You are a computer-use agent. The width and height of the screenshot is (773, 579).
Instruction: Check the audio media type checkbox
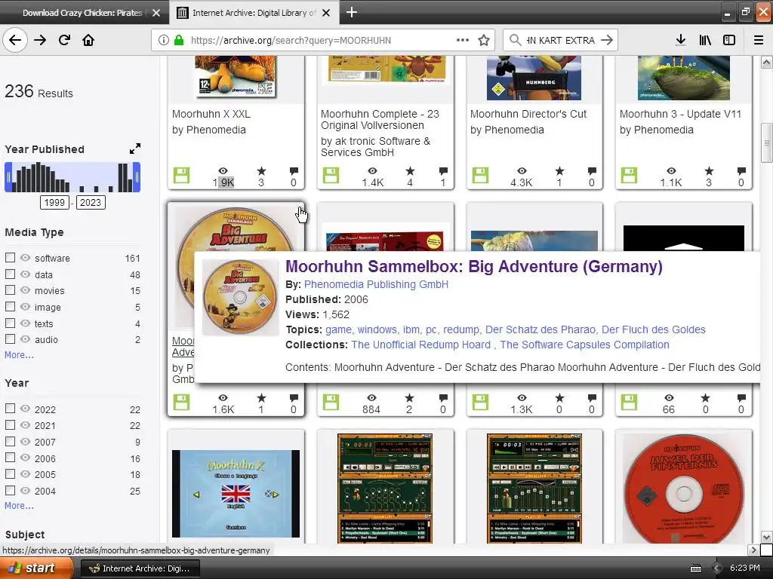(10, 339)
